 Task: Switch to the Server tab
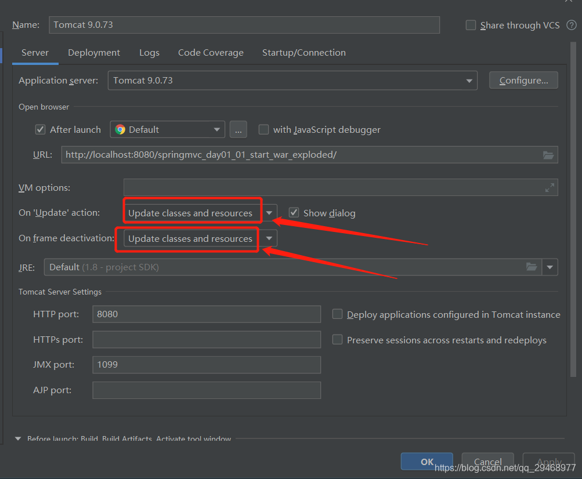click(x=35, y=53)
